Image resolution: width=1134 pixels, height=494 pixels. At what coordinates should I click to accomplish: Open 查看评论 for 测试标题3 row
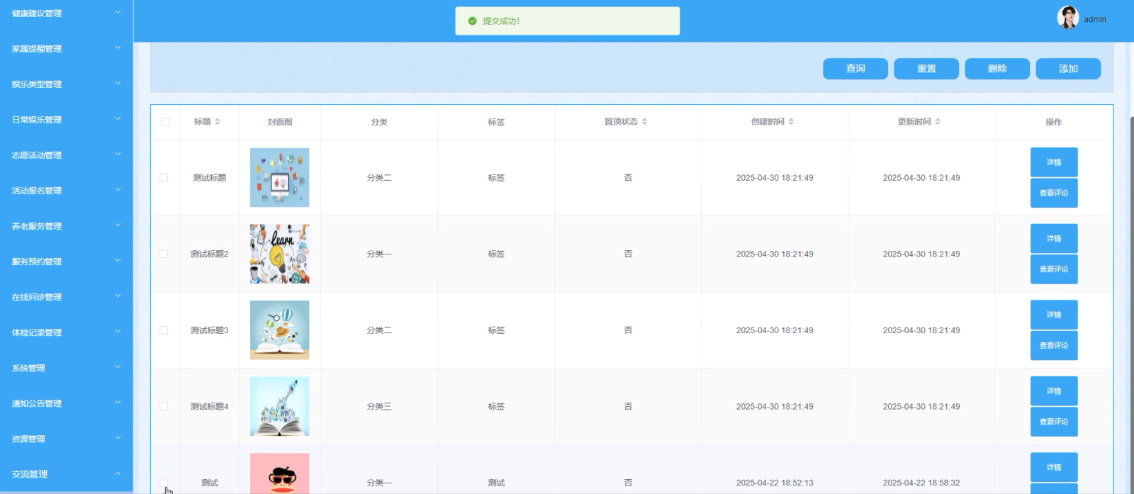[x=1054, y=345]
